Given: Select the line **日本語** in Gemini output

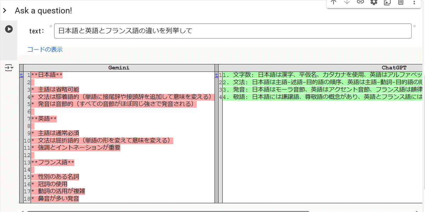Looking at the screenshot, I should pos(47,75).
